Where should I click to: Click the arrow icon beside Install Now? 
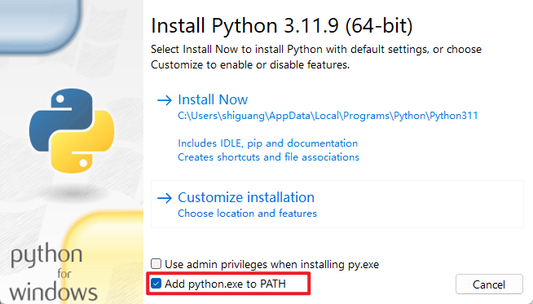[x=165, y=100]
